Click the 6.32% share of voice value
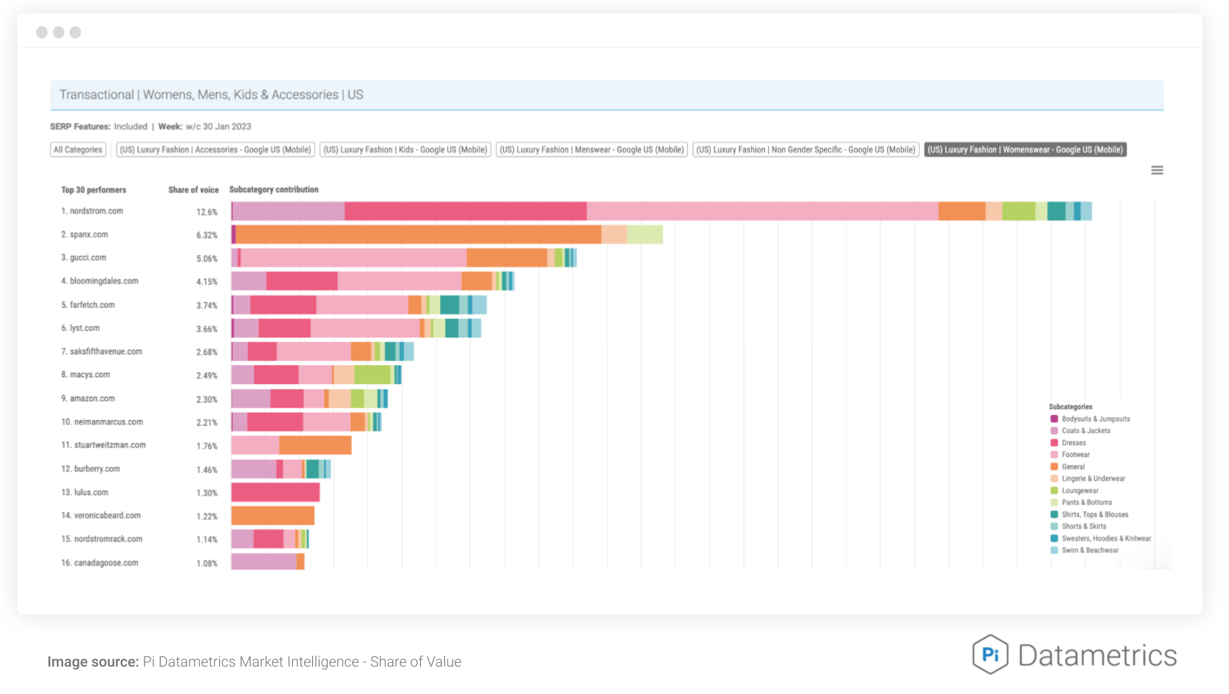The width and height of the screenshot is (1229, 694). [207, 236]
